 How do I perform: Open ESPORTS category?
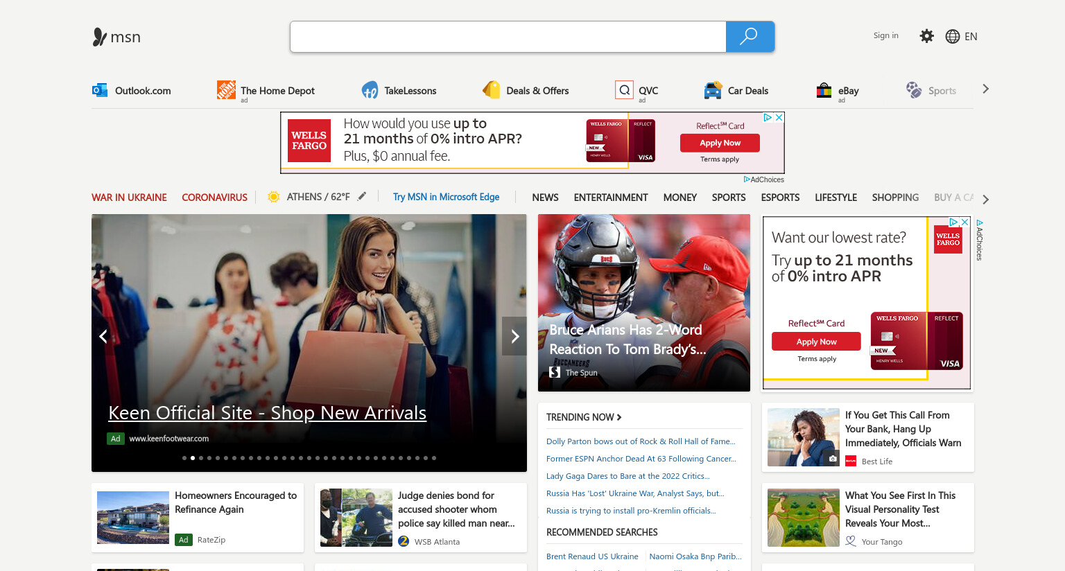pyautogui.click(x=780, y=197)
